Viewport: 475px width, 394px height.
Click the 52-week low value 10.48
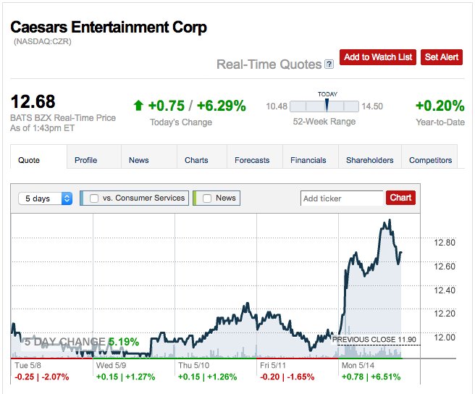click(x=277, y=106)
